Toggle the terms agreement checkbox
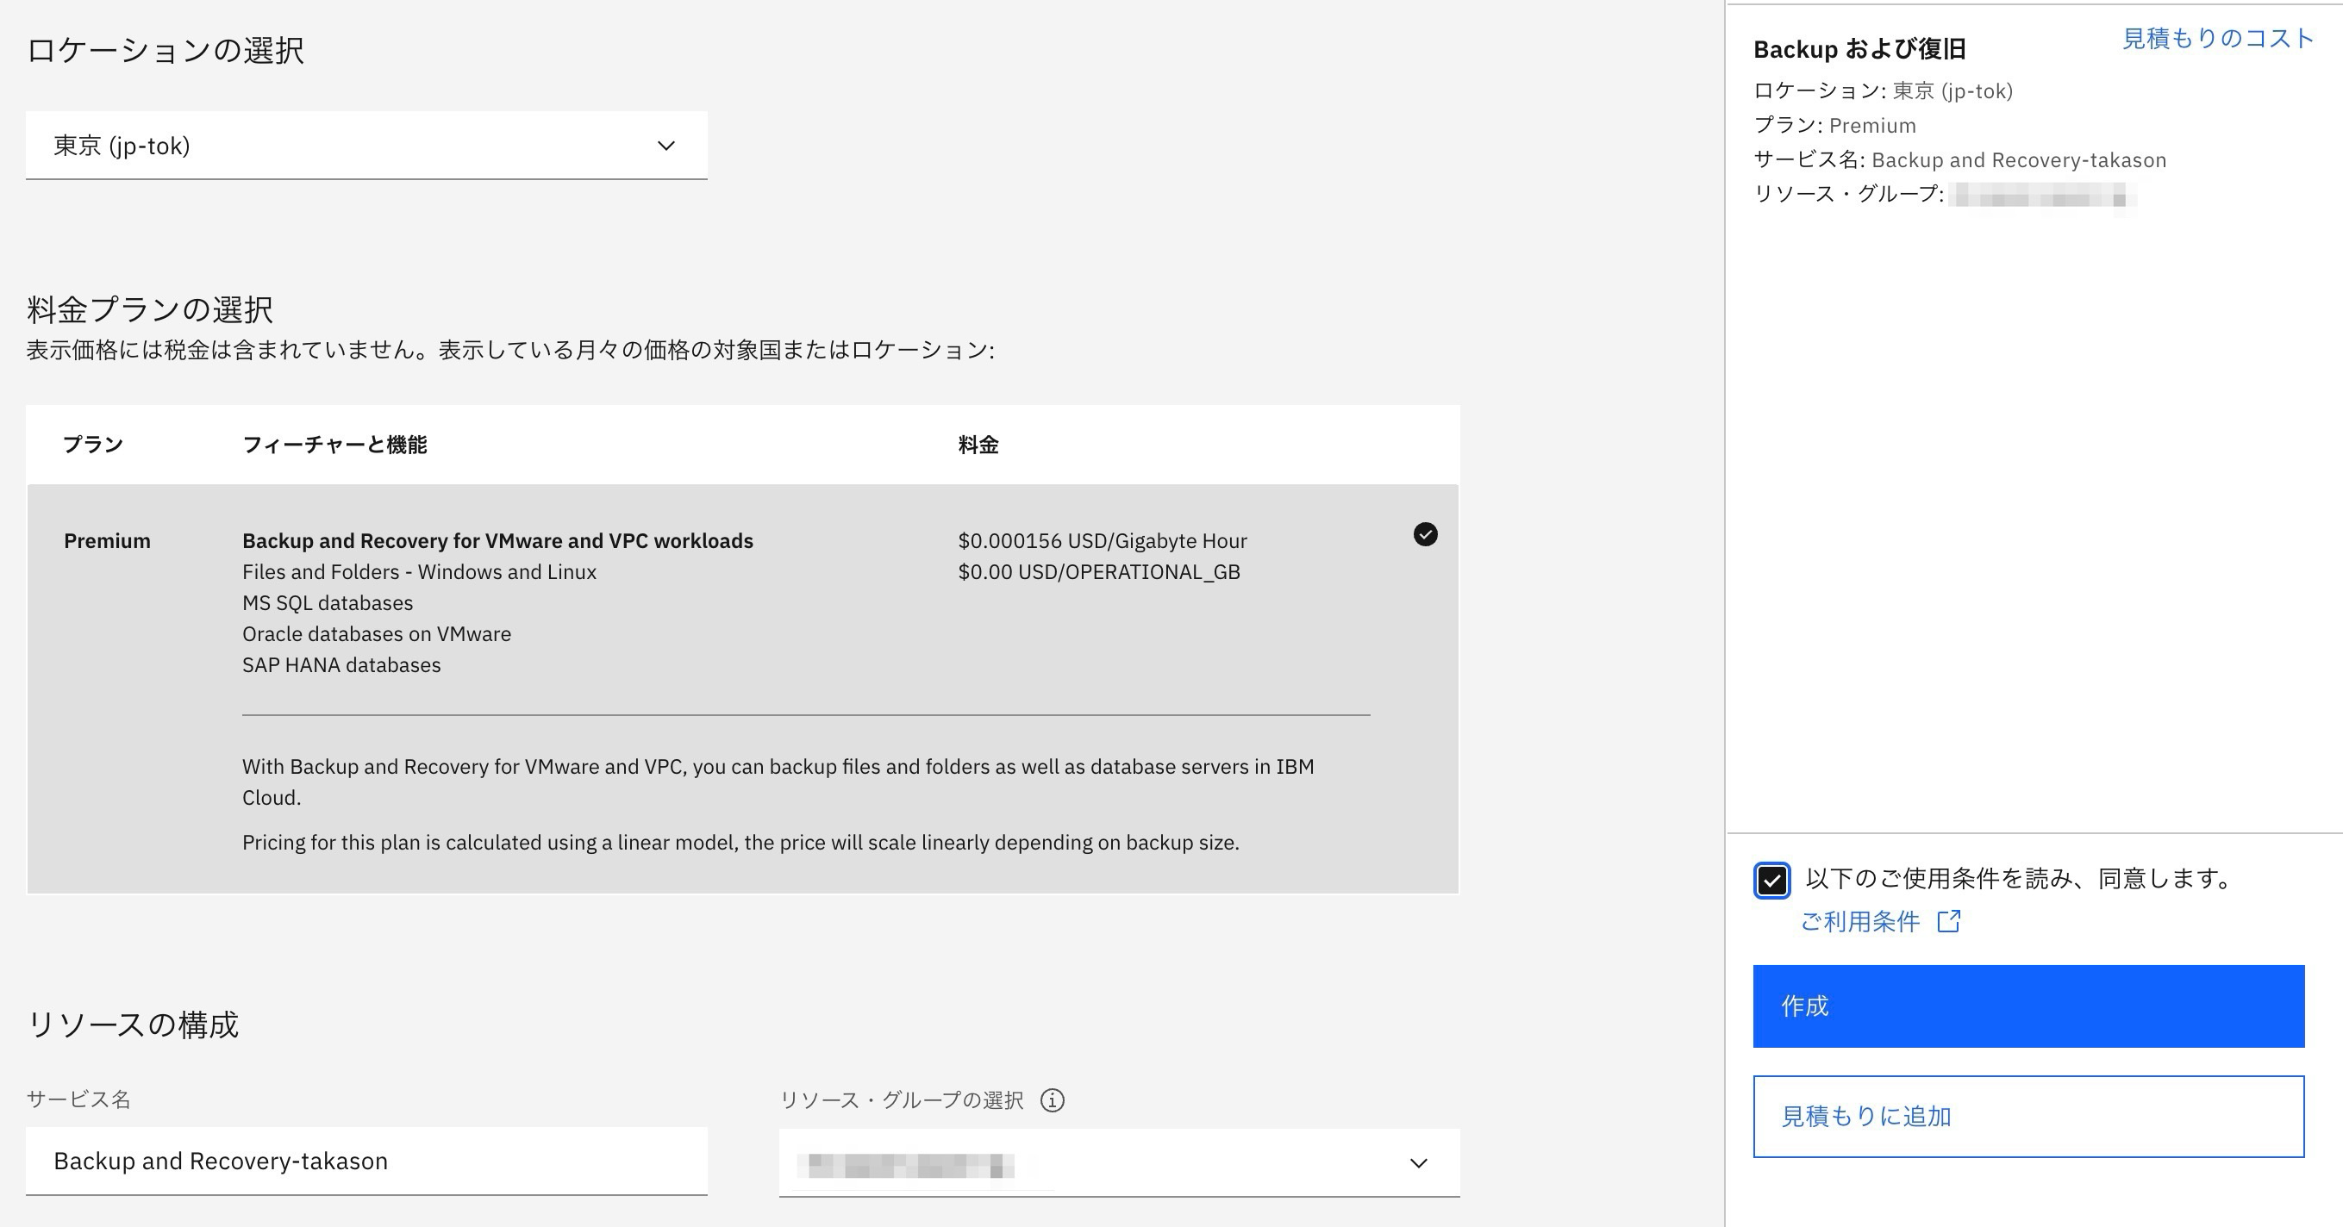Image resolution: width=2343 pixels, height=1227 pixels. pyautogui.click(x=1771, y=880)
